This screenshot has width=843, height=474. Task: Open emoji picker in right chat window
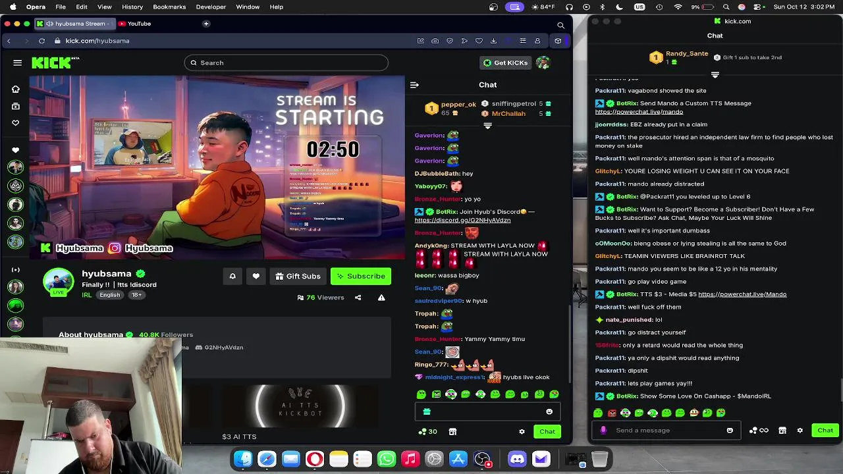[x=730, y=431]
